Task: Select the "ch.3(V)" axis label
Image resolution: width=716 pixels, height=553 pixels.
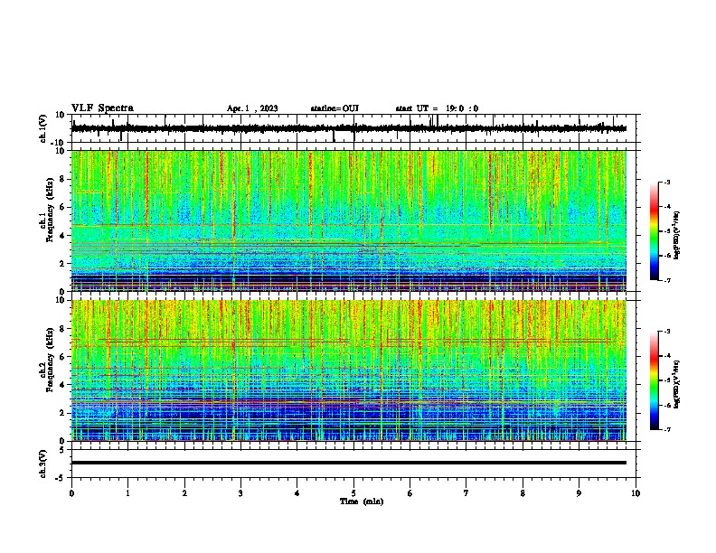Action: (43, 464)
